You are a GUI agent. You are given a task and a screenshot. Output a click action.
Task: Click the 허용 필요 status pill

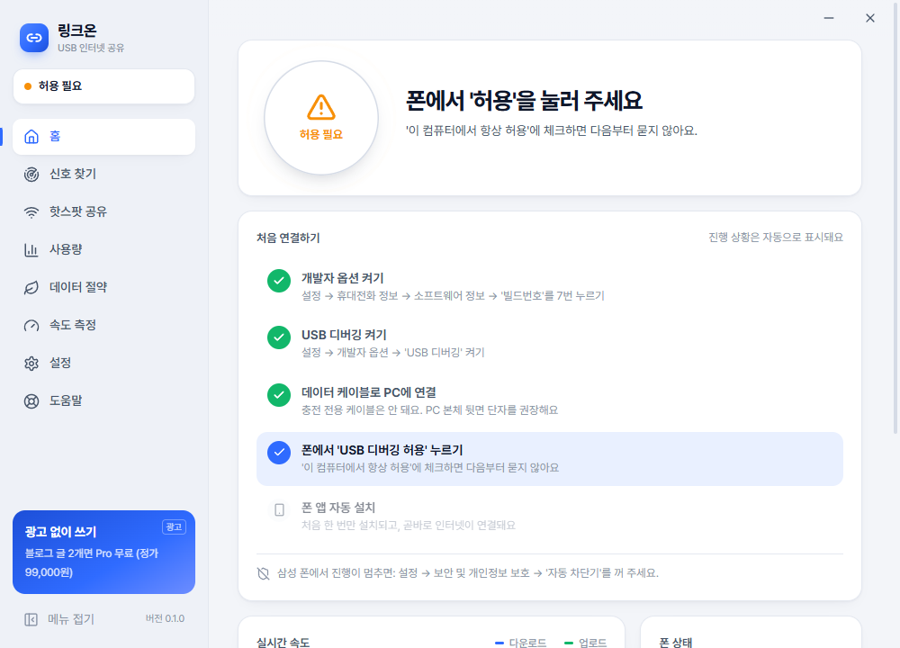(103, 86)
